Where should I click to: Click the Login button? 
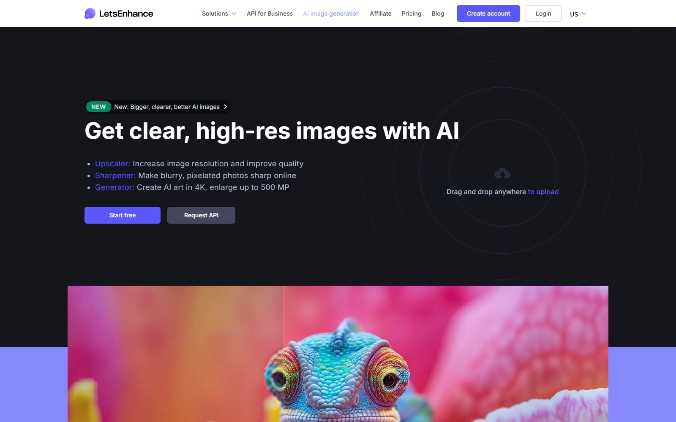[543, 14]
